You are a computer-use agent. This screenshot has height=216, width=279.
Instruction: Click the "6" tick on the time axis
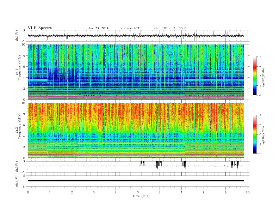tap(160, 192)
